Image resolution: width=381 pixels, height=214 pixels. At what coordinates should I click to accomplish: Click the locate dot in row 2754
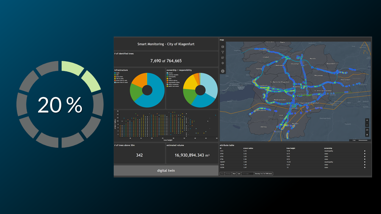pos(365,154)
